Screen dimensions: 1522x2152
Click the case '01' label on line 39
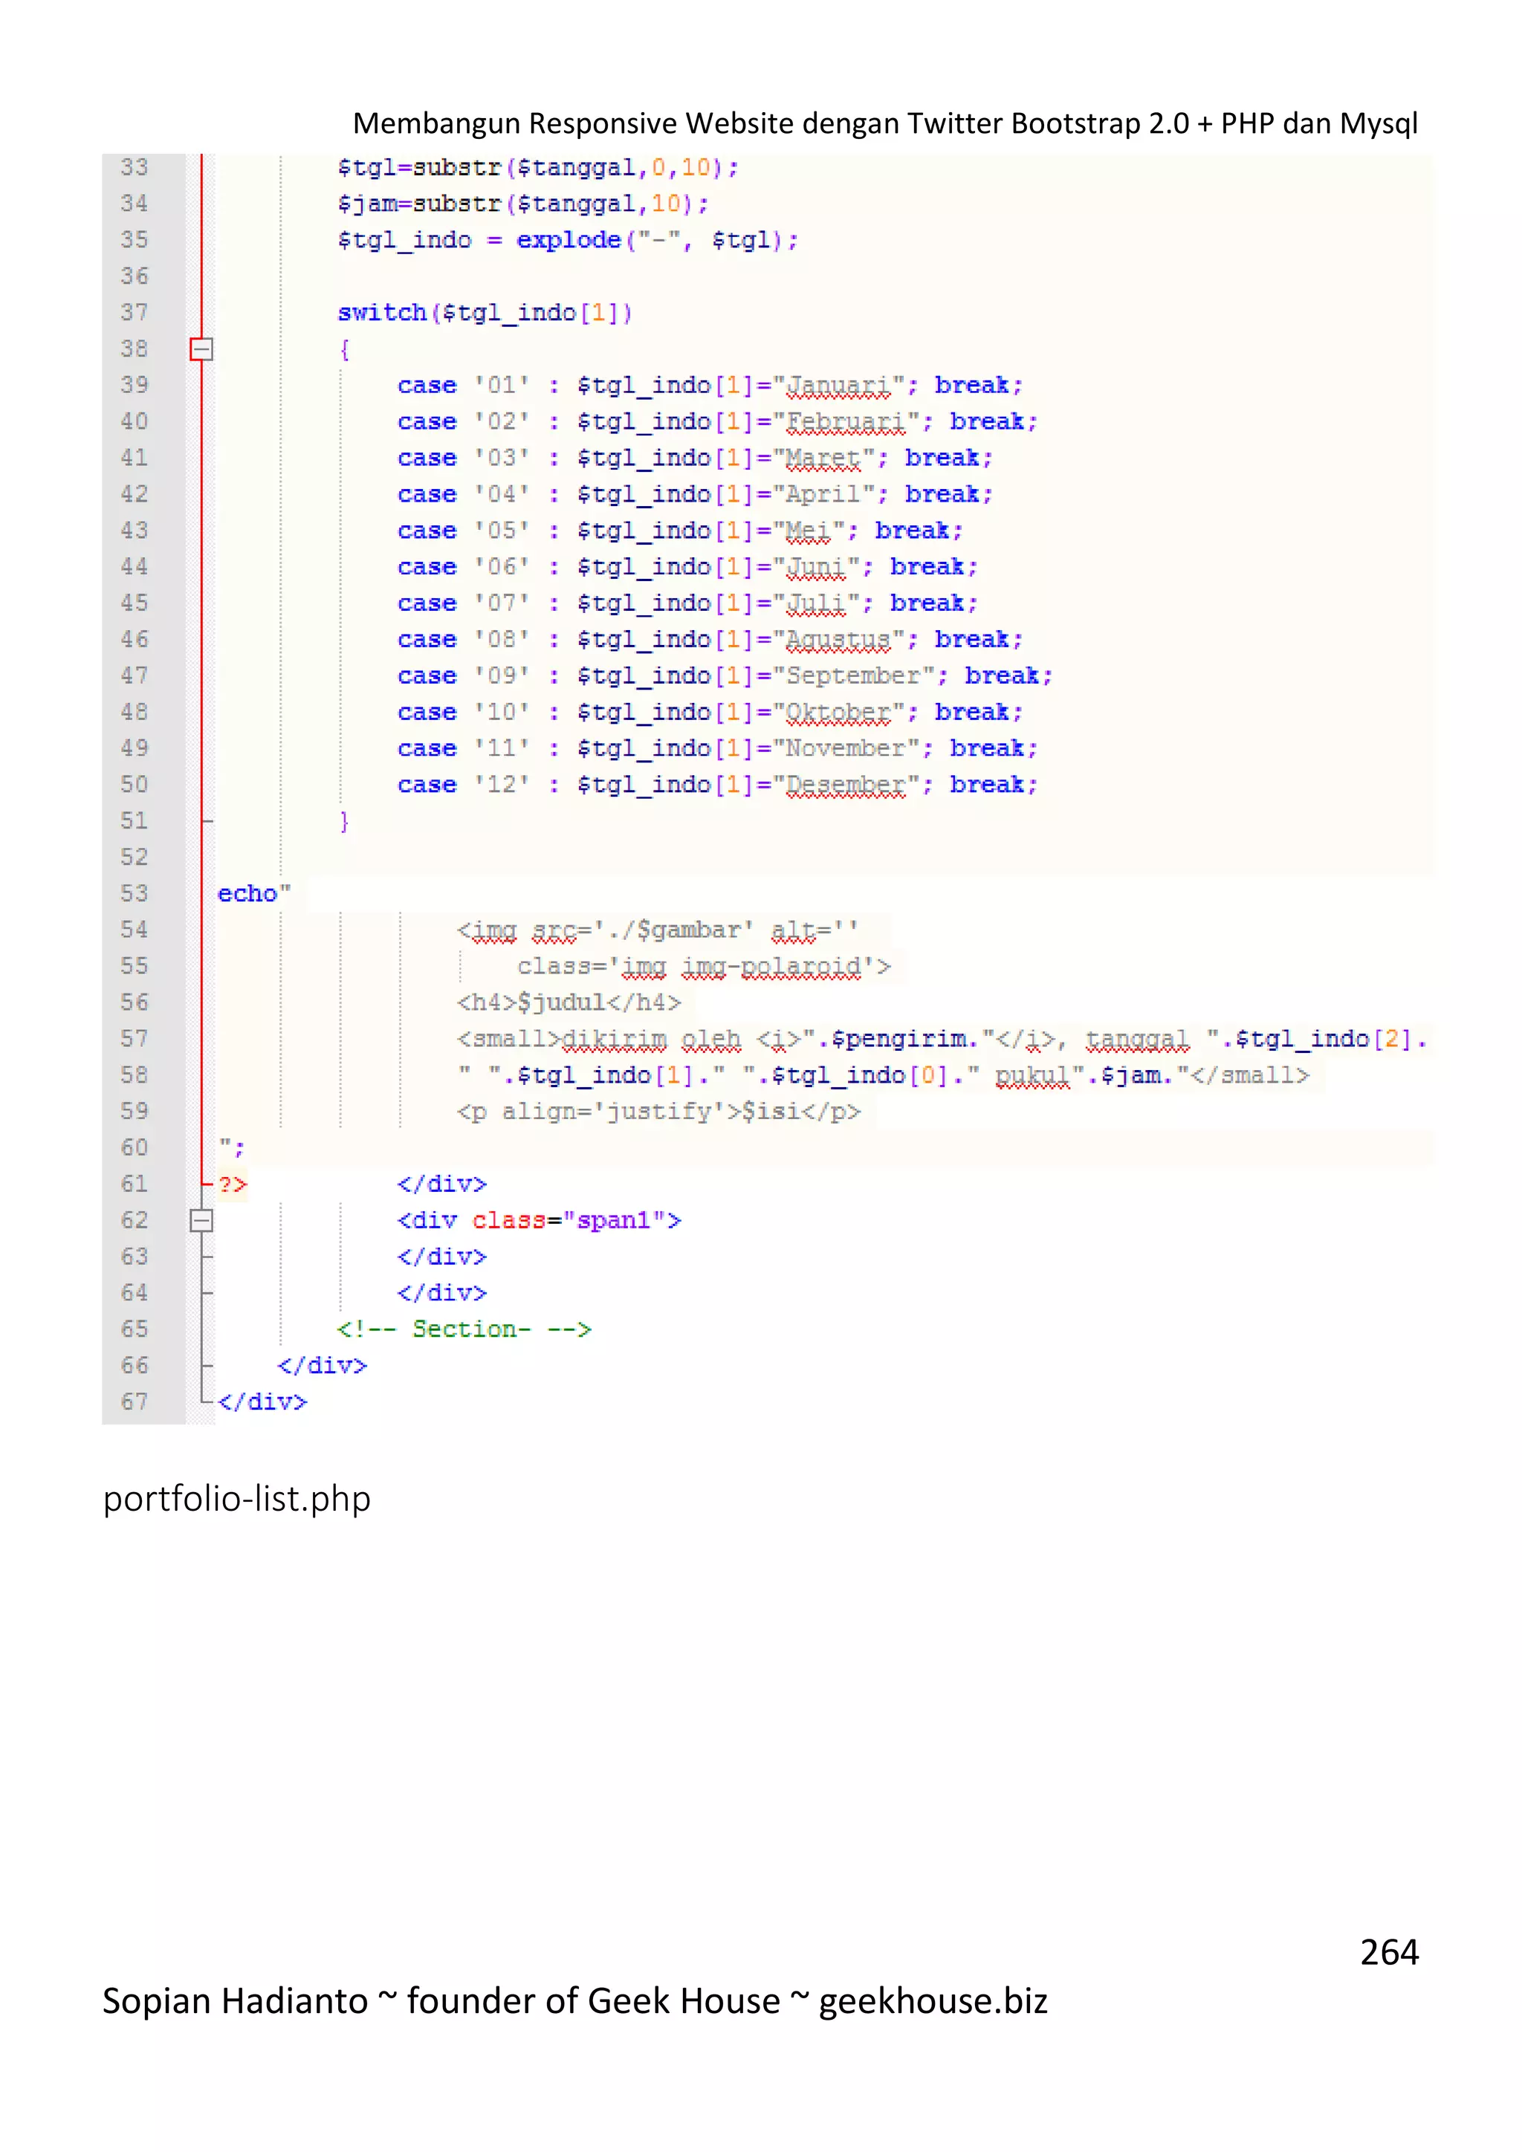click(x=464, y=385)
